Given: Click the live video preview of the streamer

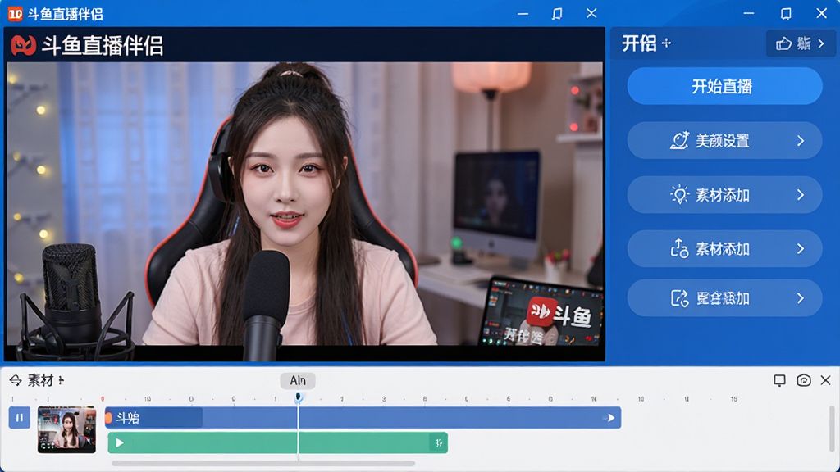Looking at the screenshot, I should pyautogui.click(x=304, y=204).
